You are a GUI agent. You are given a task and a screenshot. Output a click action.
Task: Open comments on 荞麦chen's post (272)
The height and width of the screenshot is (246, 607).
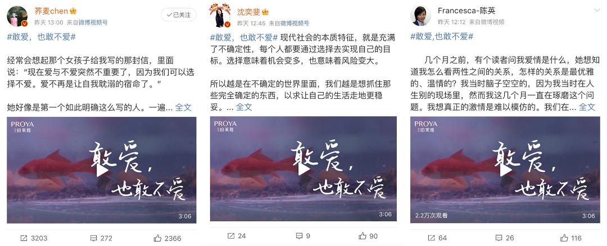101,238
